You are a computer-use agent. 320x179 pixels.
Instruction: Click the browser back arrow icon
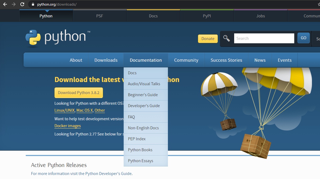pos(5,4)
